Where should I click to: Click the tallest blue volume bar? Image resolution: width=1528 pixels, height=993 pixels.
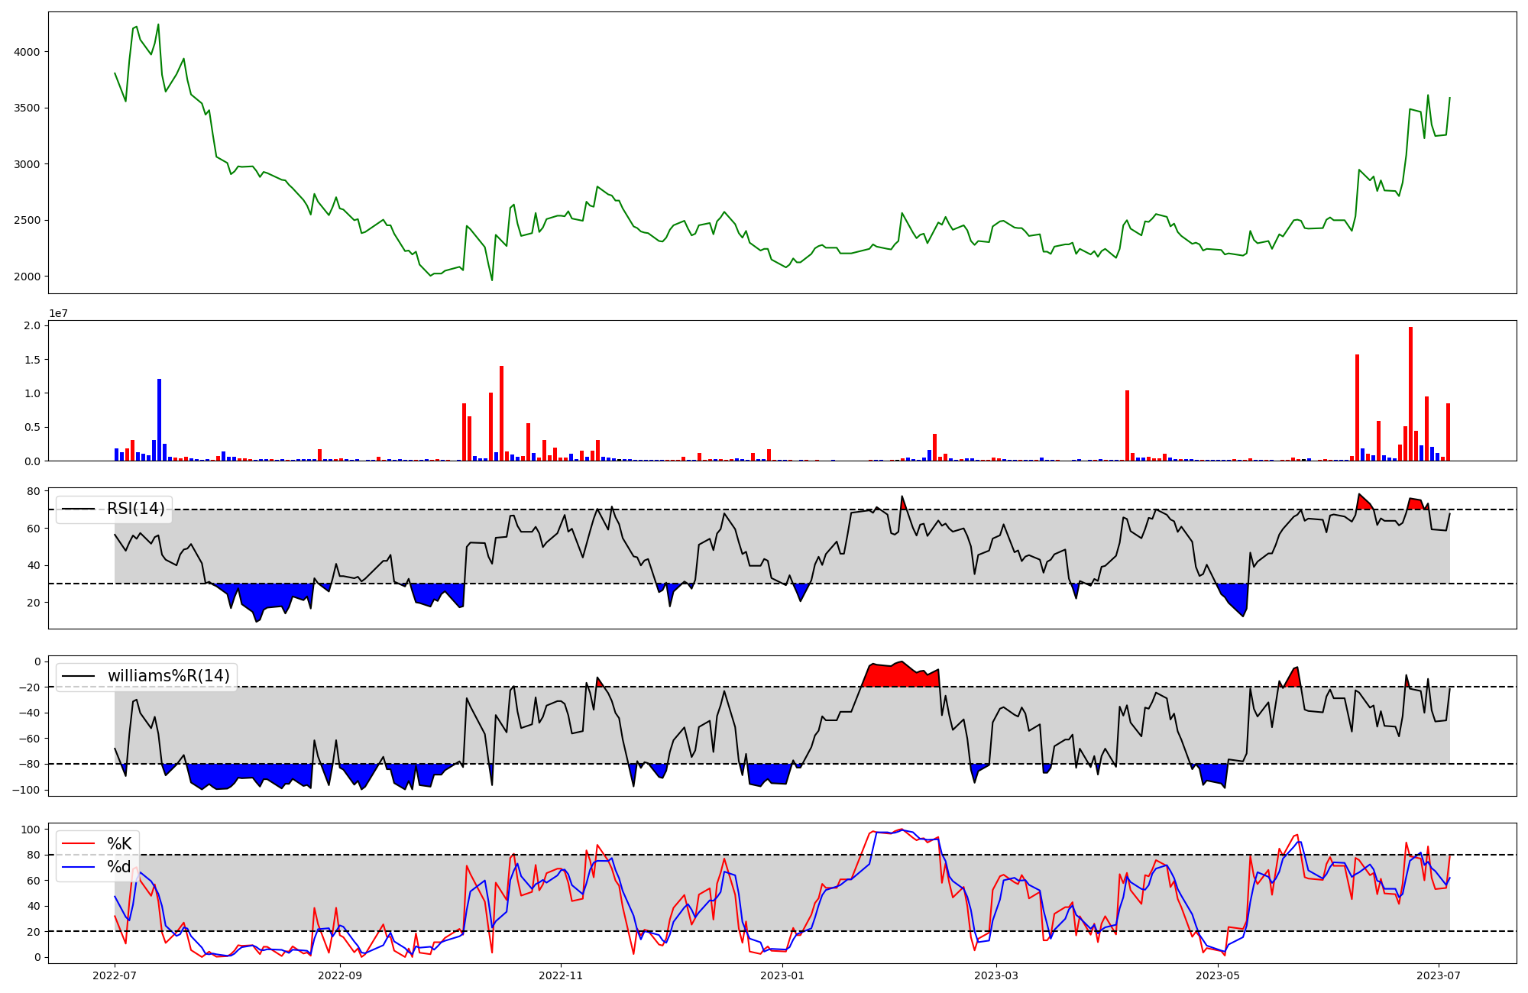(159, 419)
